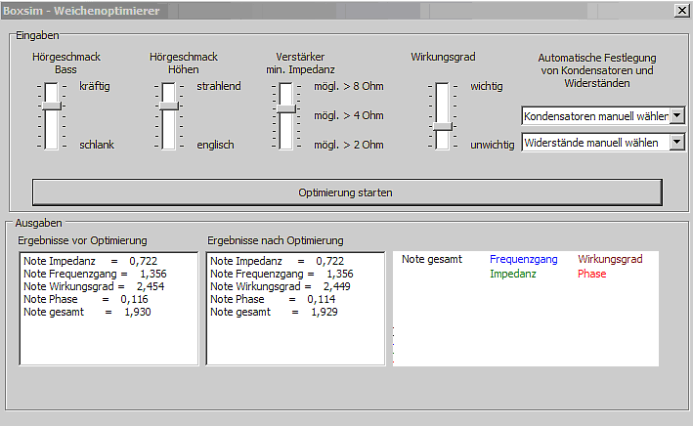Click the Kondensatoren manuell wählen combo box text
Screen dimensions: 693x426
tap(594, 116)
